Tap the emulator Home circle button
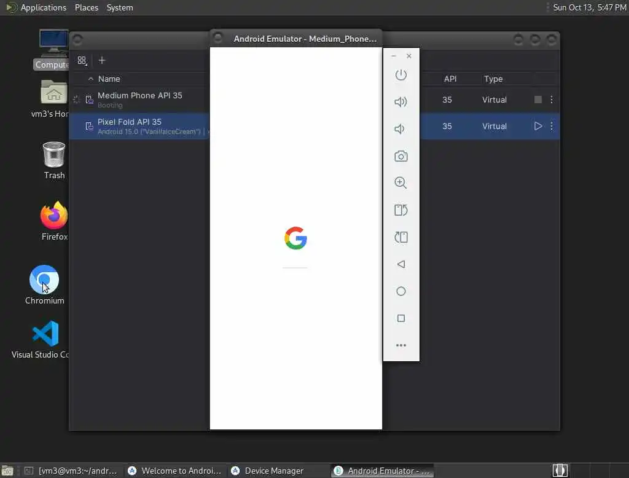 400,291
